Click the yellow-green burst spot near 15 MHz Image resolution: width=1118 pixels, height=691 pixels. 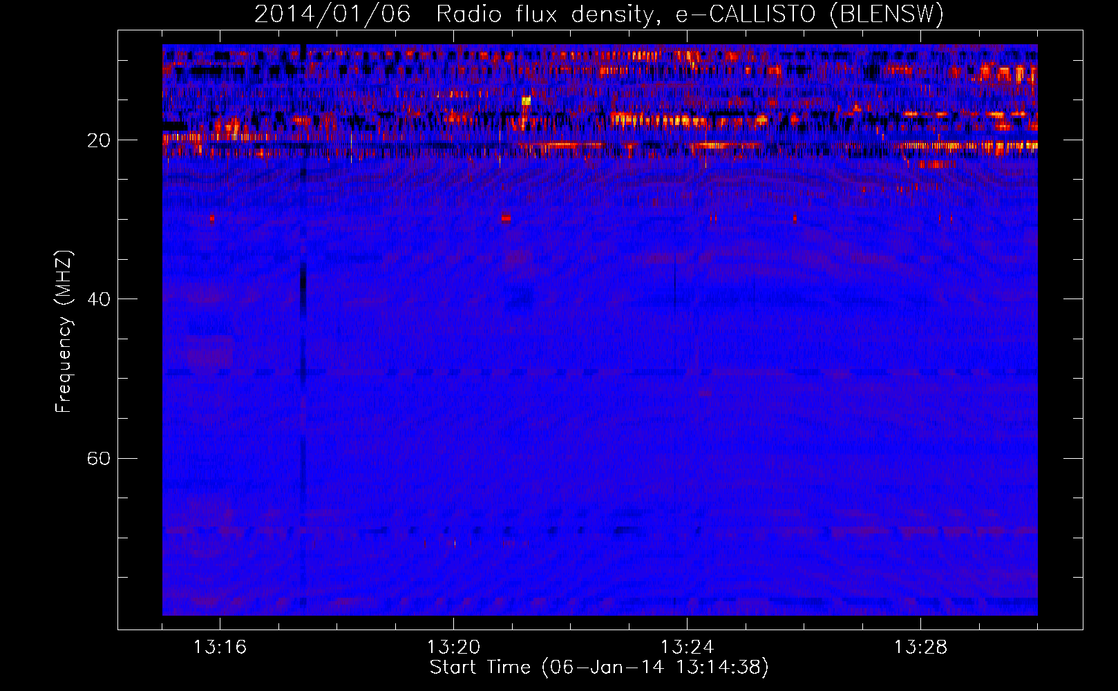526,101
